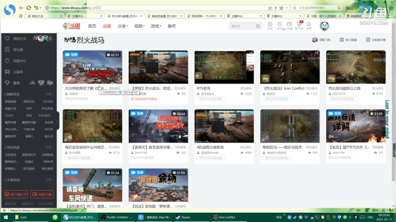Open Douyu history clock icon

(x=270, y=24)
